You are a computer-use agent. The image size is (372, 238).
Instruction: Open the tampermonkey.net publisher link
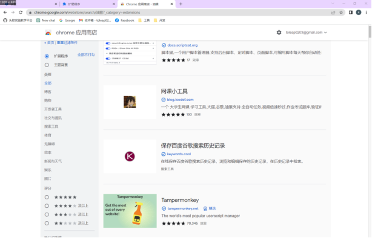click(183, 208)
